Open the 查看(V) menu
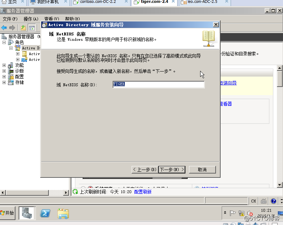This screenshot has width=283, height=225. [52, 19]
